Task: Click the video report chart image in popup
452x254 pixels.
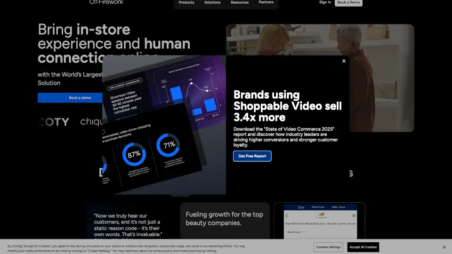Action: tap(164, 125)
